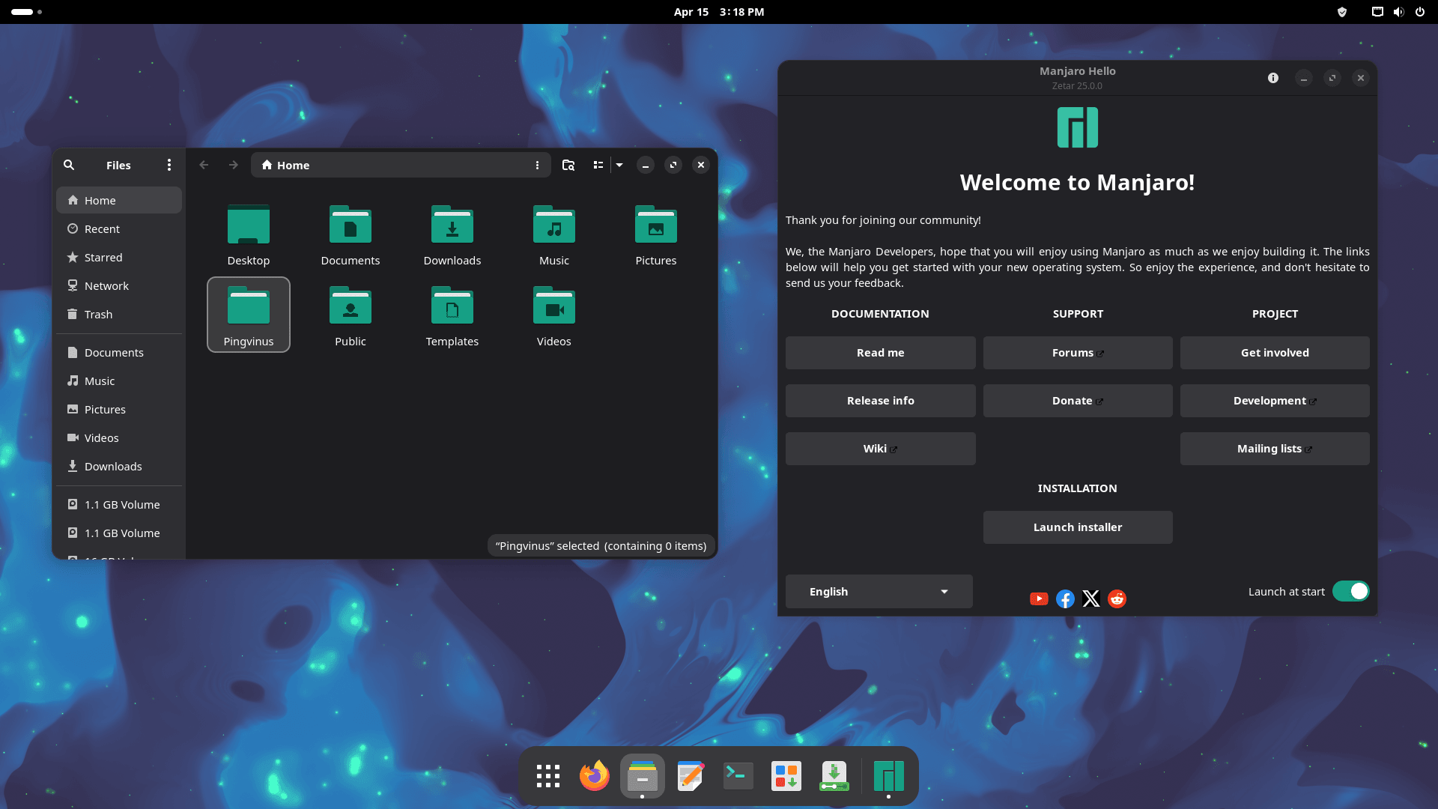Open the installer icon in dock
1438x809 pixels.
click(x=834, y=776)
